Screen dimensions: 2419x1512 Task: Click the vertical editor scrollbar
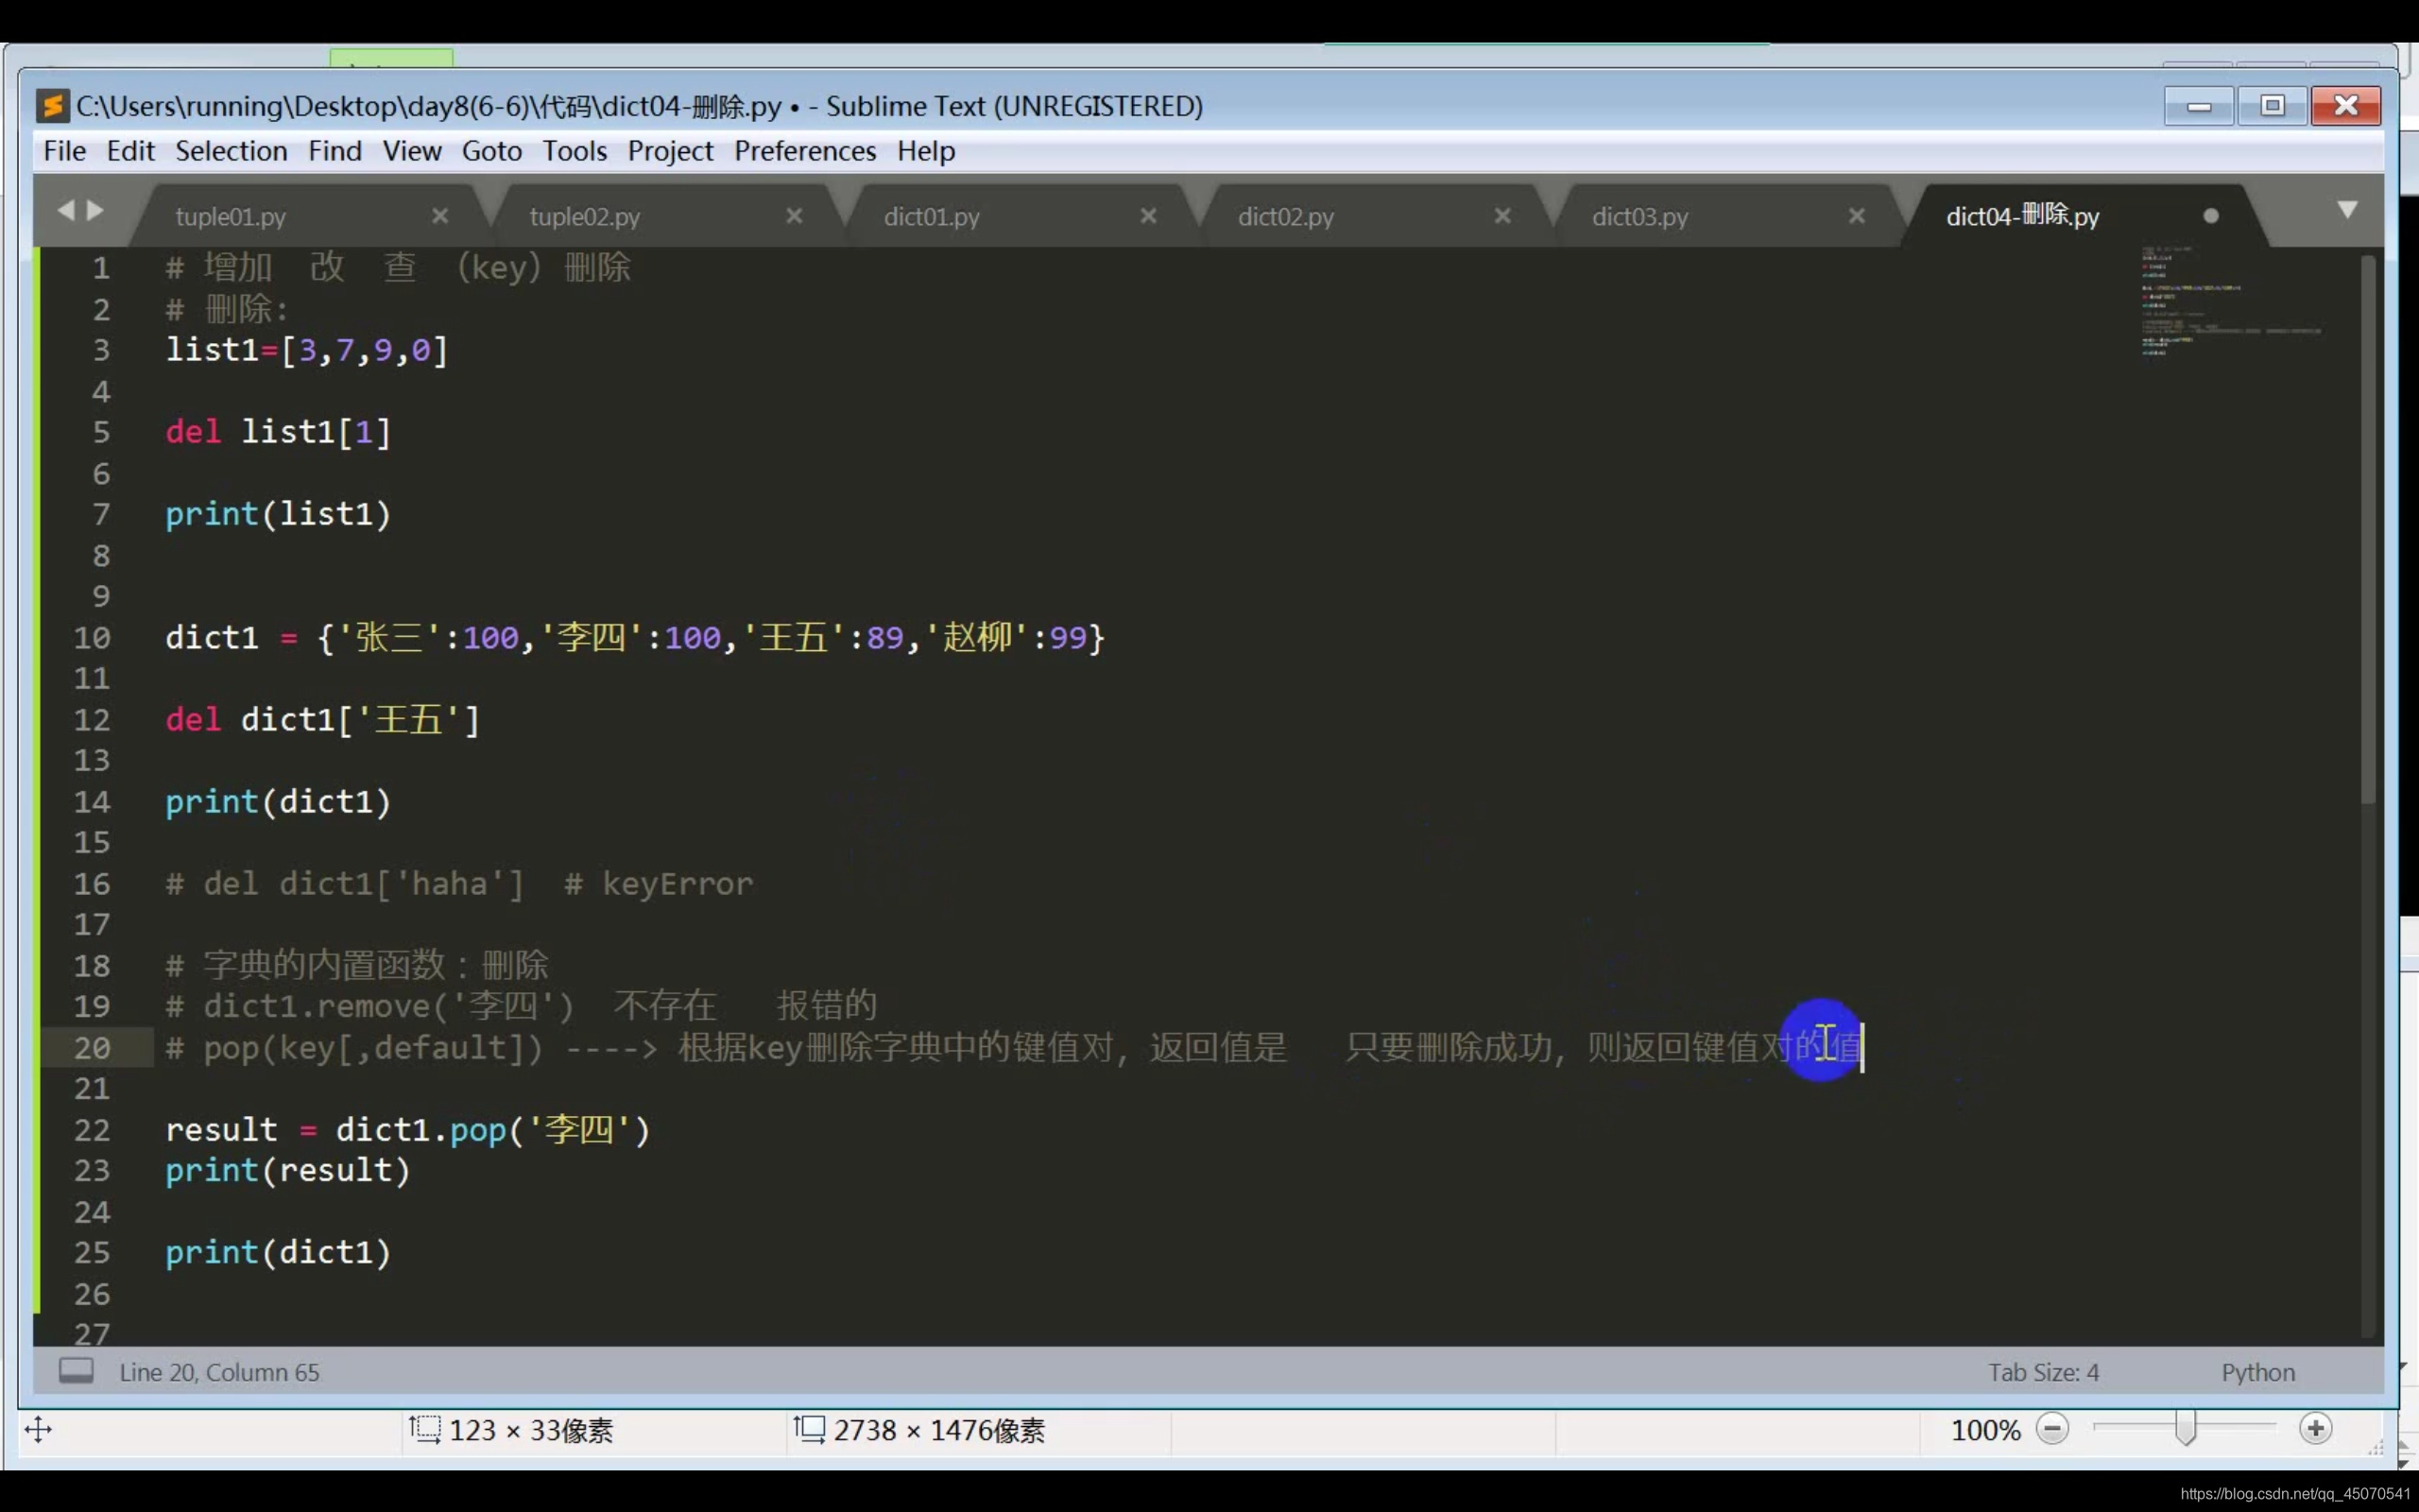coord(2367,530)
